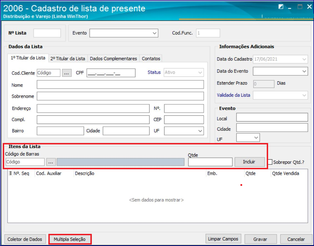Click the Descrição column header
This screenshot has width=314, height=246.
(140, 173)
